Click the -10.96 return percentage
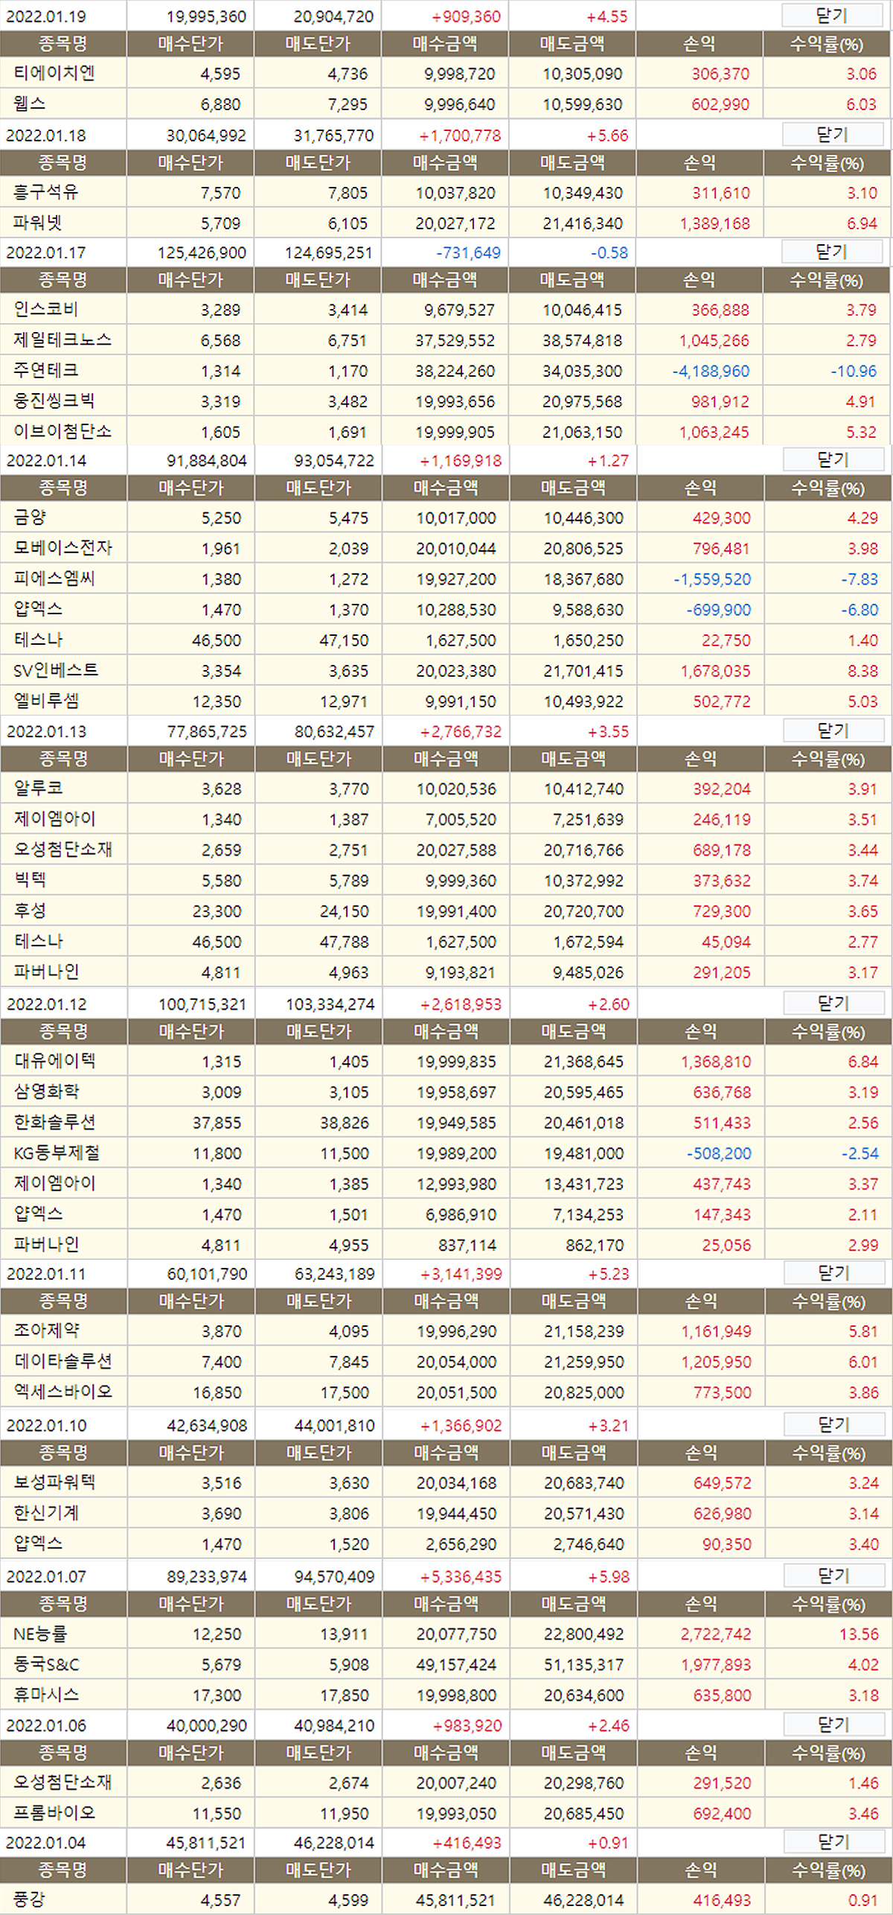 click(x=855, y=371)
